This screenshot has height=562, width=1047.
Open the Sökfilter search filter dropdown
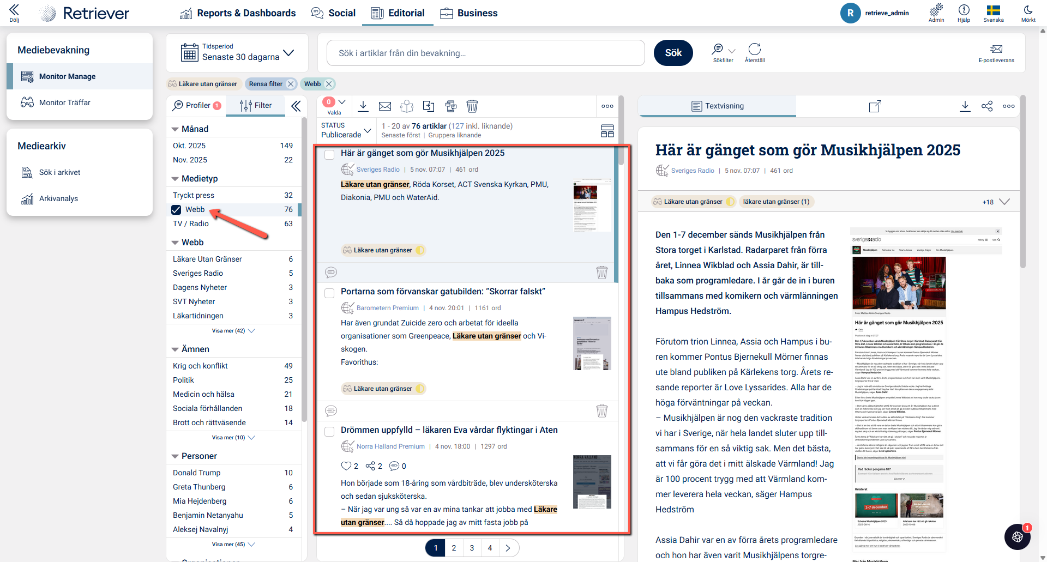pyautogui.click(x=724, y=52)
